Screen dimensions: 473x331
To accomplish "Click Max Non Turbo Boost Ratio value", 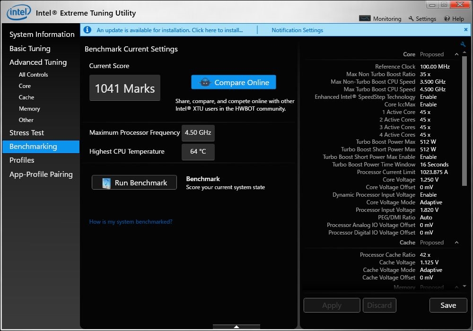I will coord(425,74).
